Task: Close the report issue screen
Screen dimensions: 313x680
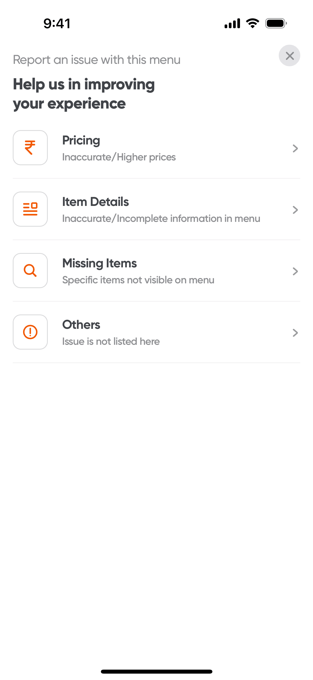Action: 289,56
